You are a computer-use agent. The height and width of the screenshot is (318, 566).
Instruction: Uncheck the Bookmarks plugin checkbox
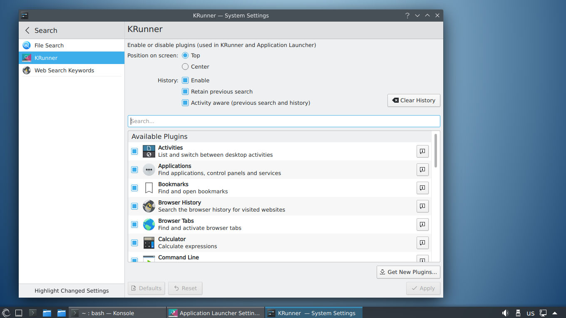tap(134, 188)
